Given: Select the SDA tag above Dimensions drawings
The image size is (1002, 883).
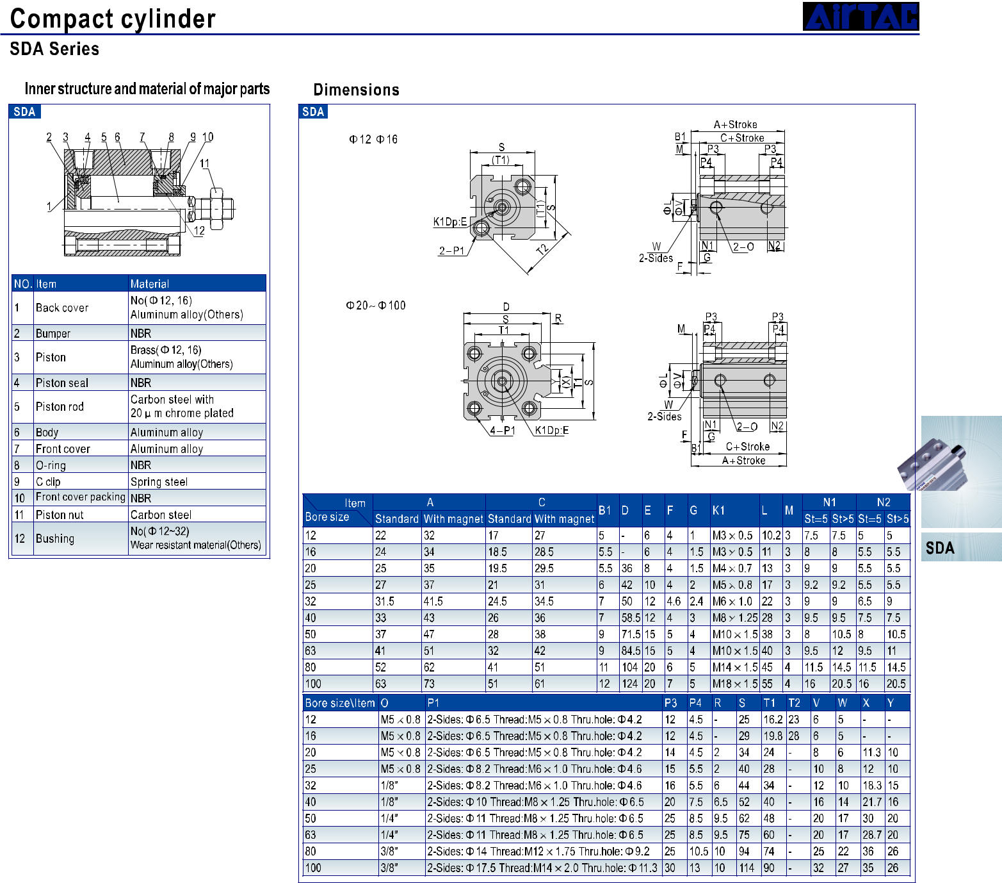Looking at the screenshot, I should point(313,111).
